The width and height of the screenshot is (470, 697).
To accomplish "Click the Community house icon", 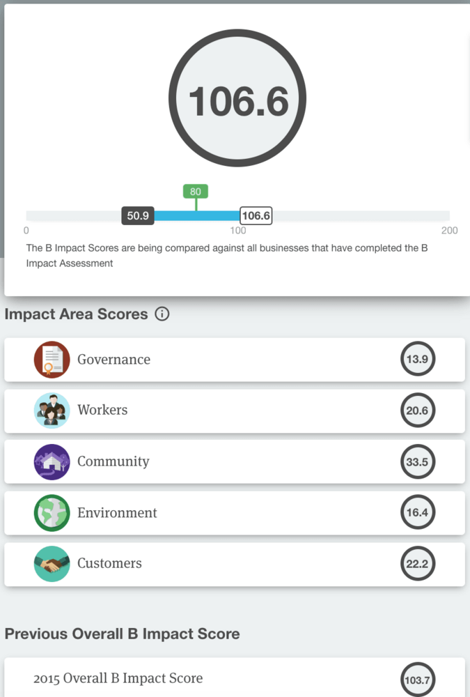I will (52, 461).
